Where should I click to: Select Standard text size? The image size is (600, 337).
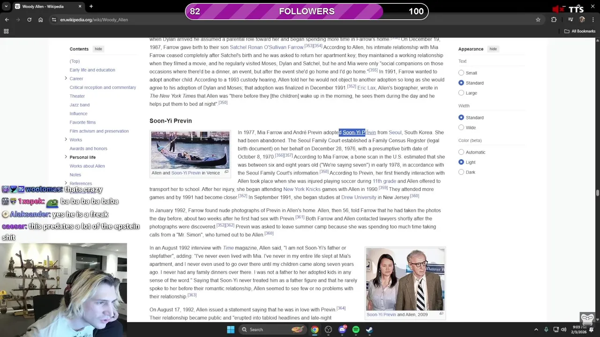point(461,83)
